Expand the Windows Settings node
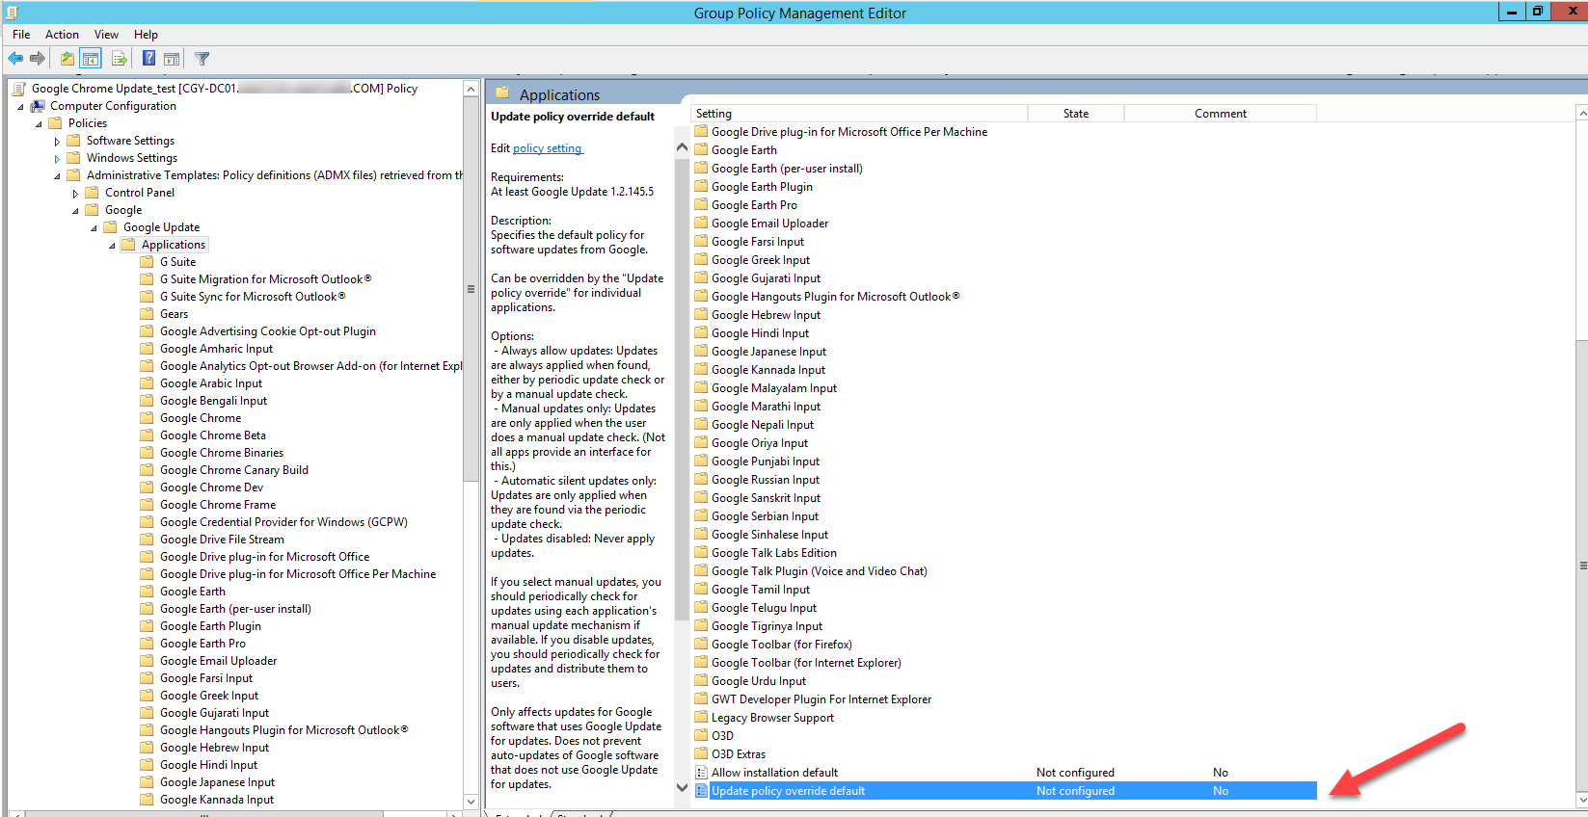Screen dimensions: 1588x817 (x=57, y=159)
